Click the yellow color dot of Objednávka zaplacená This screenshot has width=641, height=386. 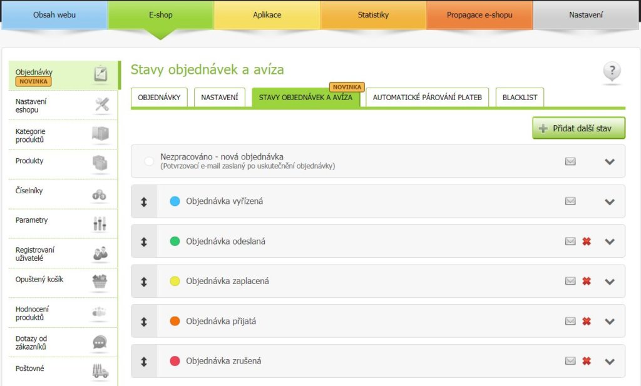pyautogui.click(x=175, y=281)
